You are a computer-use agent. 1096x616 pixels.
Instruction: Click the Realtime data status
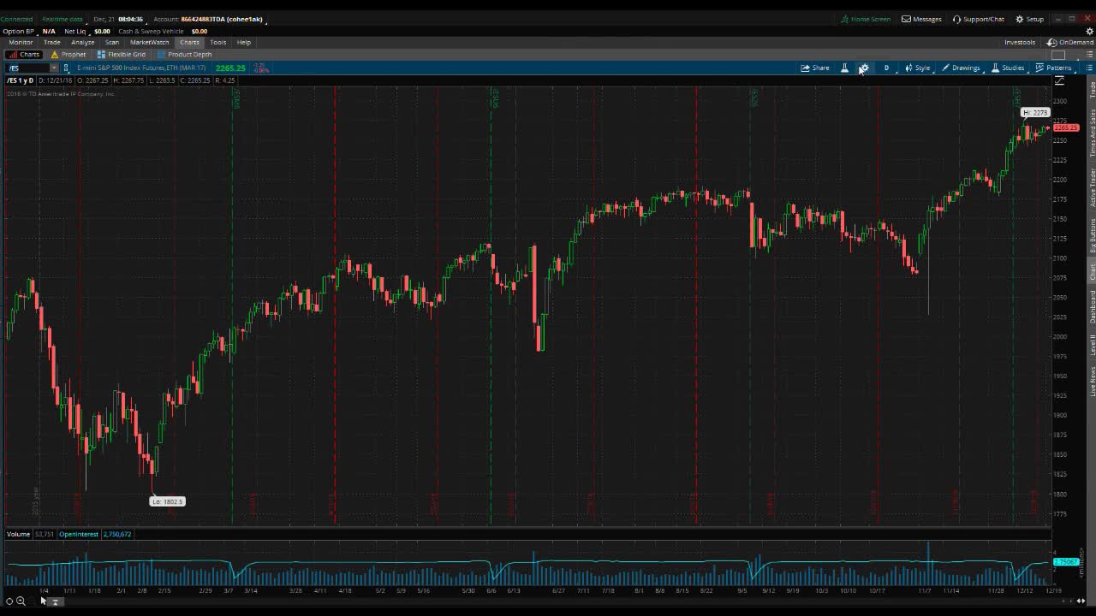point(63,19)
